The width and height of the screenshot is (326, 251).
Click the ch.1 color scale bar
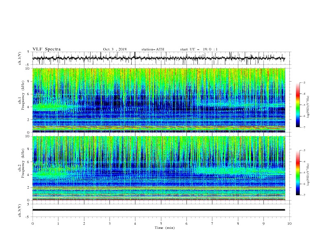pos(298,105)
